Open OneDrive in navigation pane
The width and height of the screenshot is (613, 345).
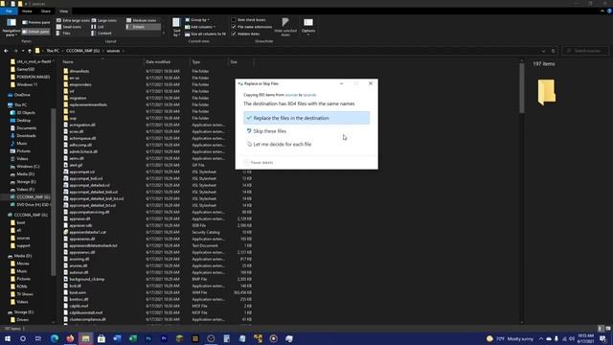[22, 95]
